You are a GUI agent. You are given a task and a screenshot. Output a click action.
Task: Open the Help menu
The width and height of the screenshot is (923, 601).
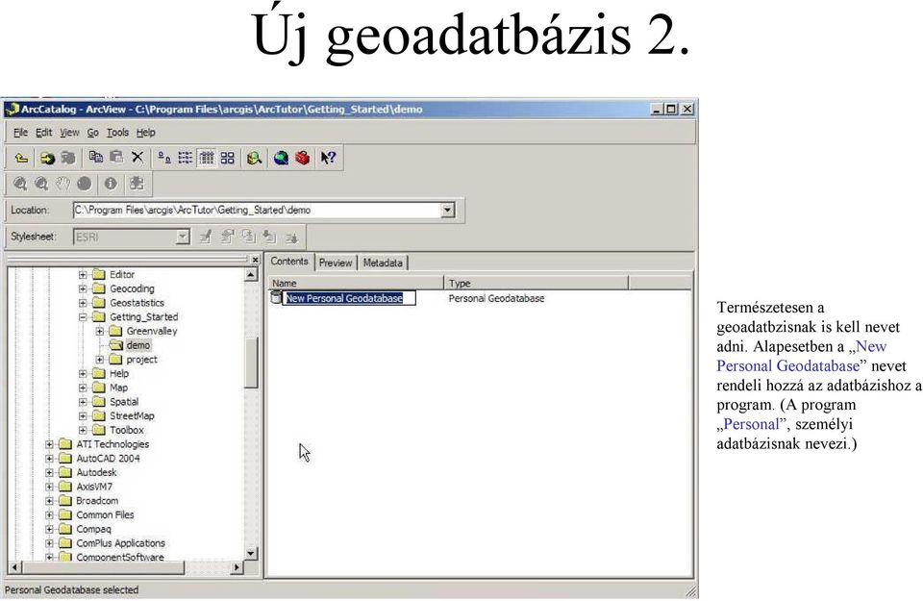pyautogui.click(x=146, y=133)
